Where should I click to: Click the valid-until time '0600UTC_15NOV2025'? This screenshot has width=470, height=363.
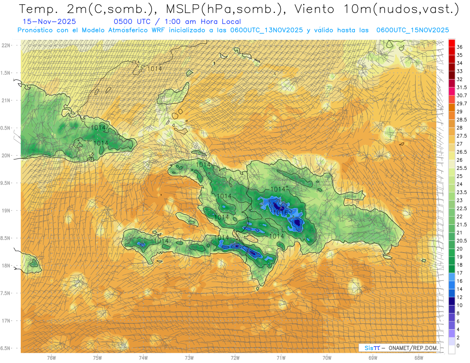(x=412, y=30)
